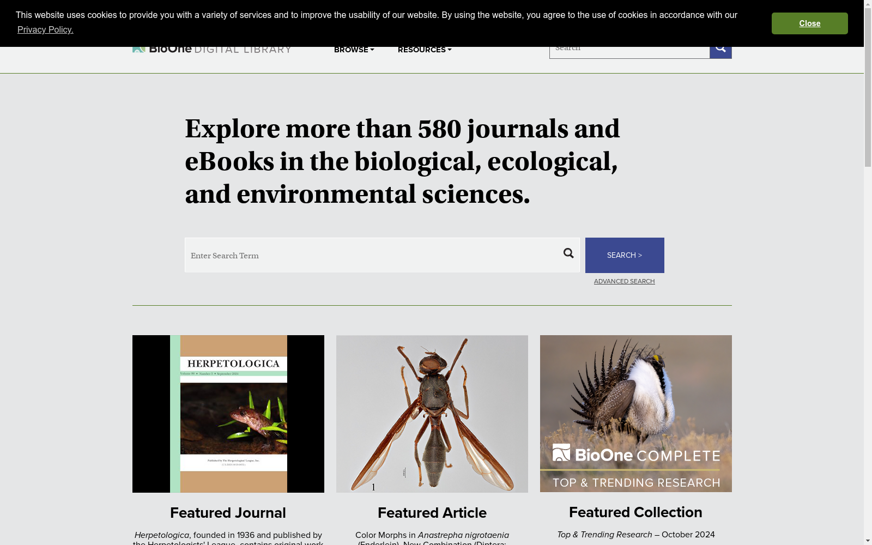
Task: Click the vertical page scrollbar thumb
Action: click(868, 88)
